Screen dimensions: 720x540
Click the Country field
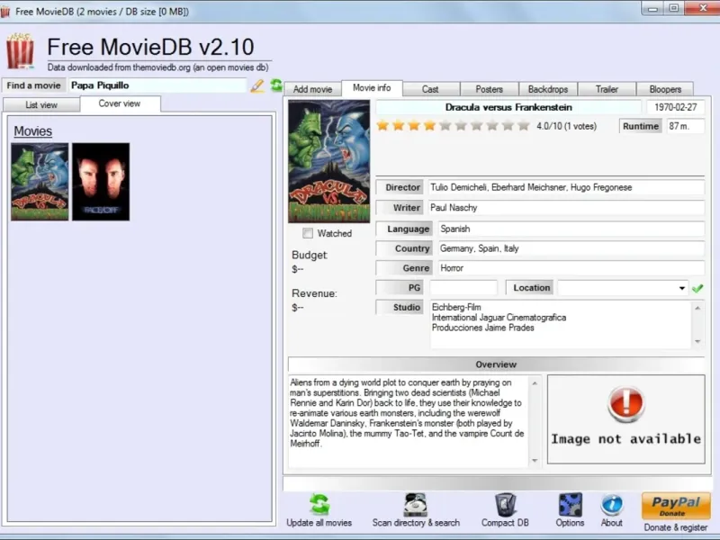coord(571,248)
